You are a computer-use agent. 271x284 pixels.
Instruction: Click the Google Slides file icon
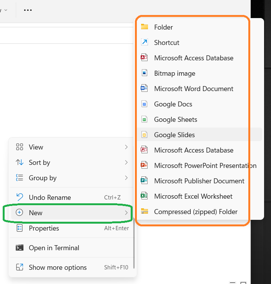pos(145,135)
